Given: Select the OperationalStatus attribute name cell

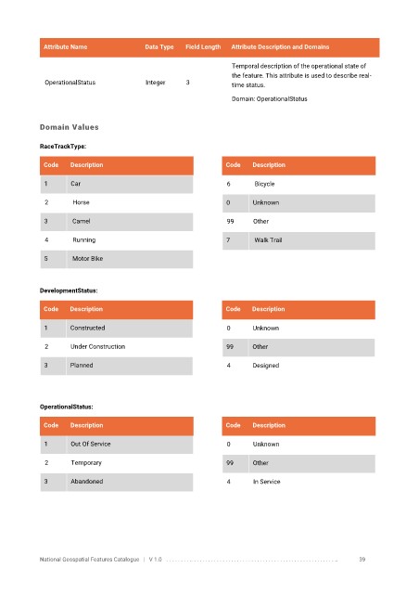Looking at the screenshot, I should (70, 83).
